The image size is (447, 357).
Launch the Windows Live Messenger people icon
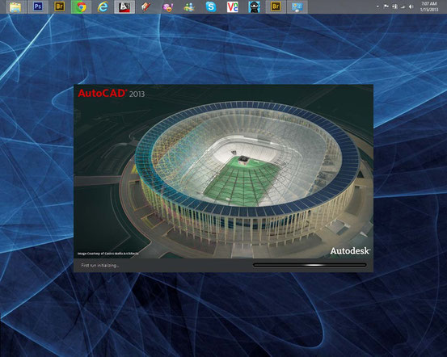(189, 6)
